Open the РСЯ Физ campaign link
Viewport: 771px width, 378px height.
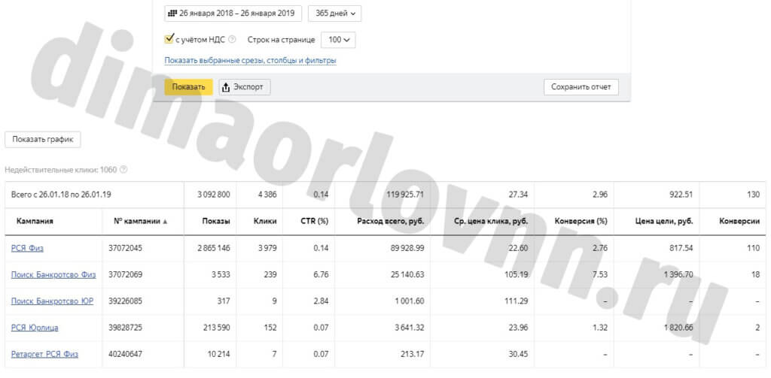pos(27,249)
